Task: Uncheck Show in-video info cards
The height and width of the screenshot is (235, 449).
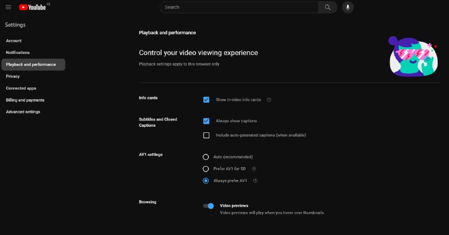Action: (x=206, y=100)
